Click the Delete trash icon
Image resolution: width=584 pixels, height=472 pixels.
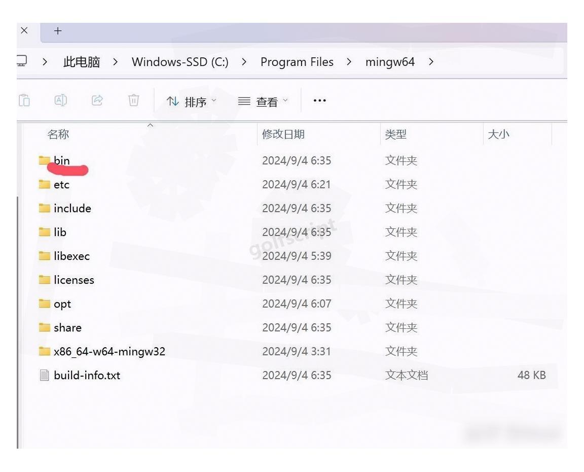[134, 100]
